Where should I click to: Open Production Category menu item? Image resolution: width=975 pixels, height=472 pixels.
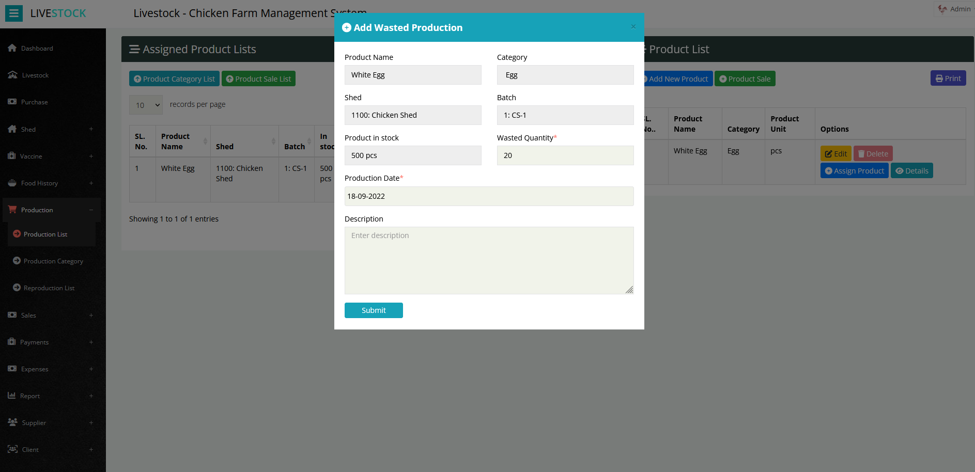point(53,261)
